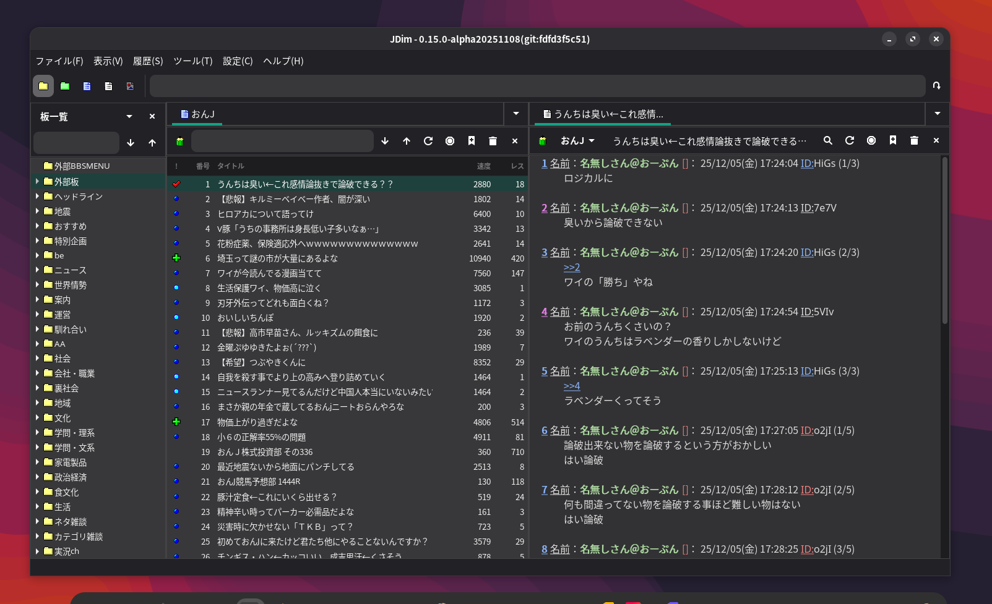Click the URL input field in the main toolbar
The image size is (992, 604).
[537, 87]
